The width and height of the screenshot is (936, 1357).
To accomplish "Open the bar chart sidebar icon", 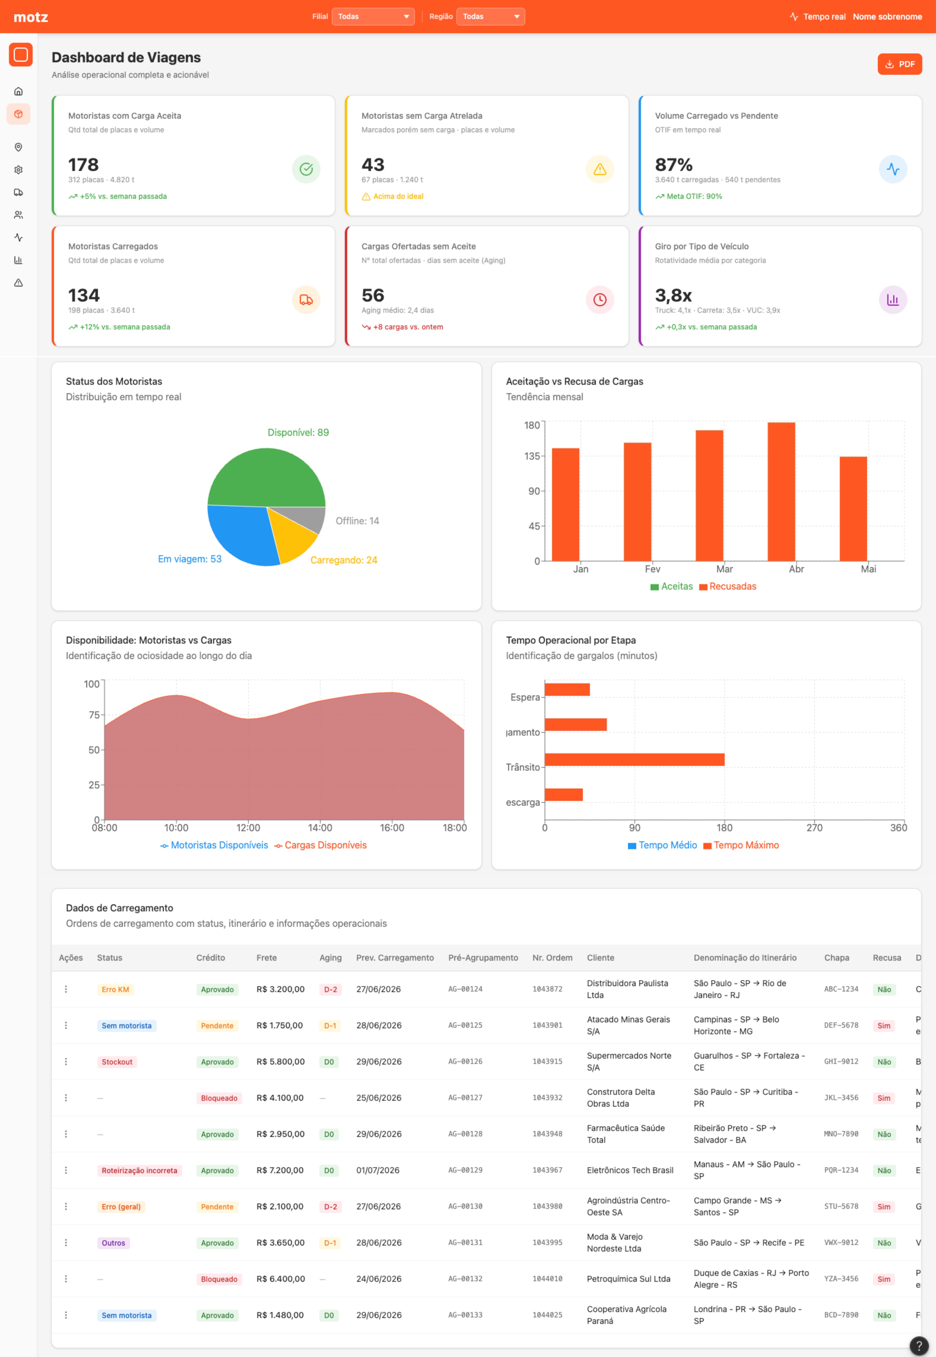I will tap(18, 260).
